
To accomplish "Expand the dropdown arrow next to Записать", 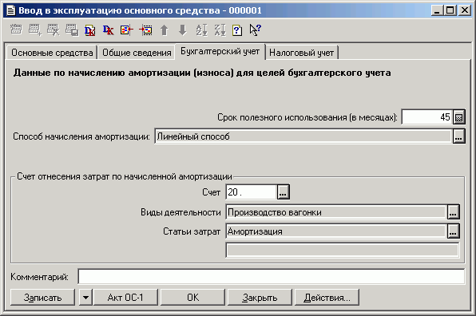I will [85, 298].
